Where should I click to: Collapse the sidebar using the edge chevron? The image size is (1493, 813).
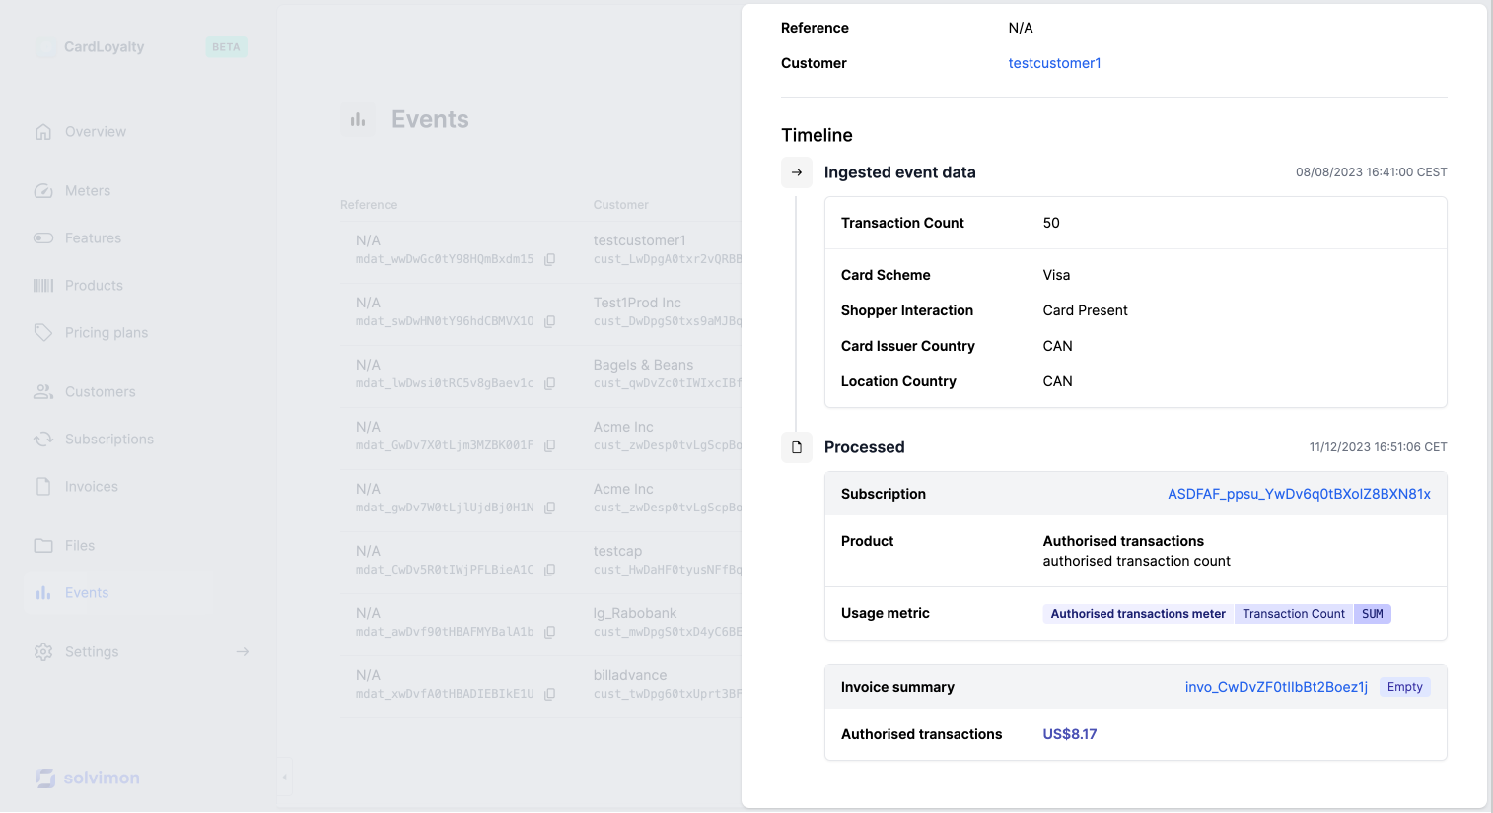pyautogui.click(x=285, y=778)
